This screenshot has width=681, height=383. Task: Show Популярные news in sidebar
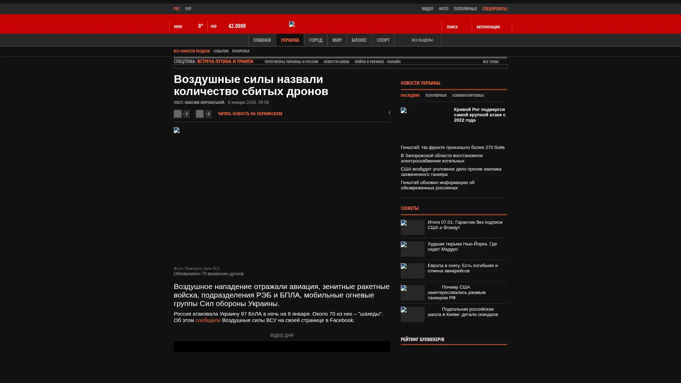click(436, 95)
